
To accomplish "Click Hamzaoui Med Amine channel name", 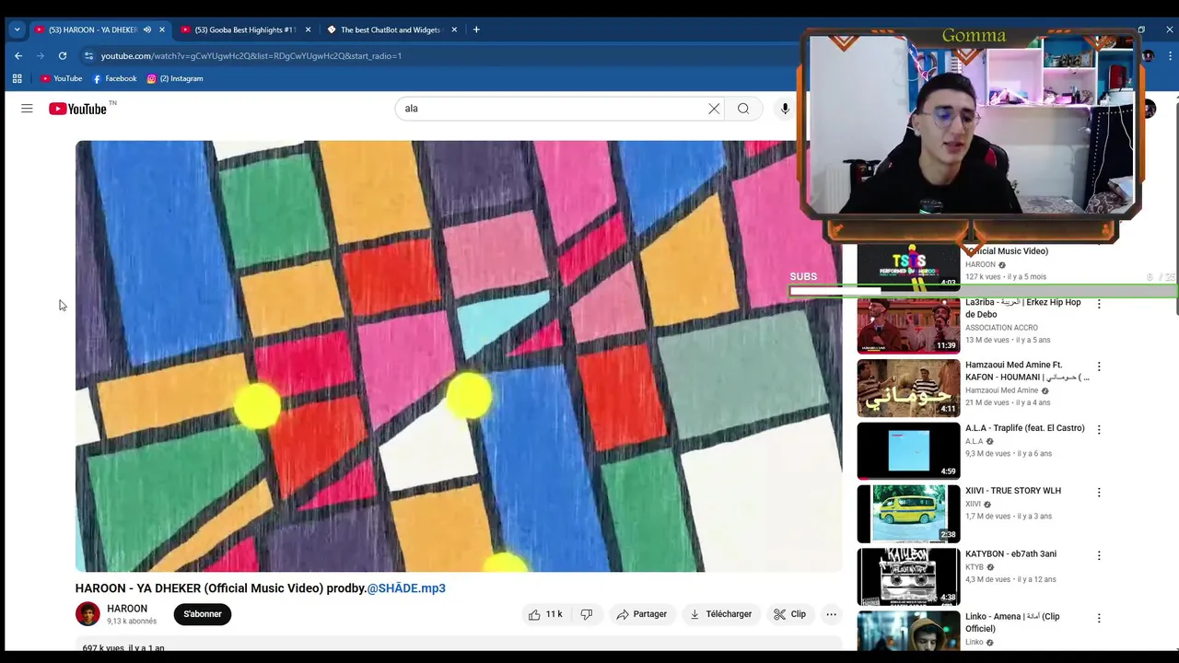I will (x=1002, y=390).
